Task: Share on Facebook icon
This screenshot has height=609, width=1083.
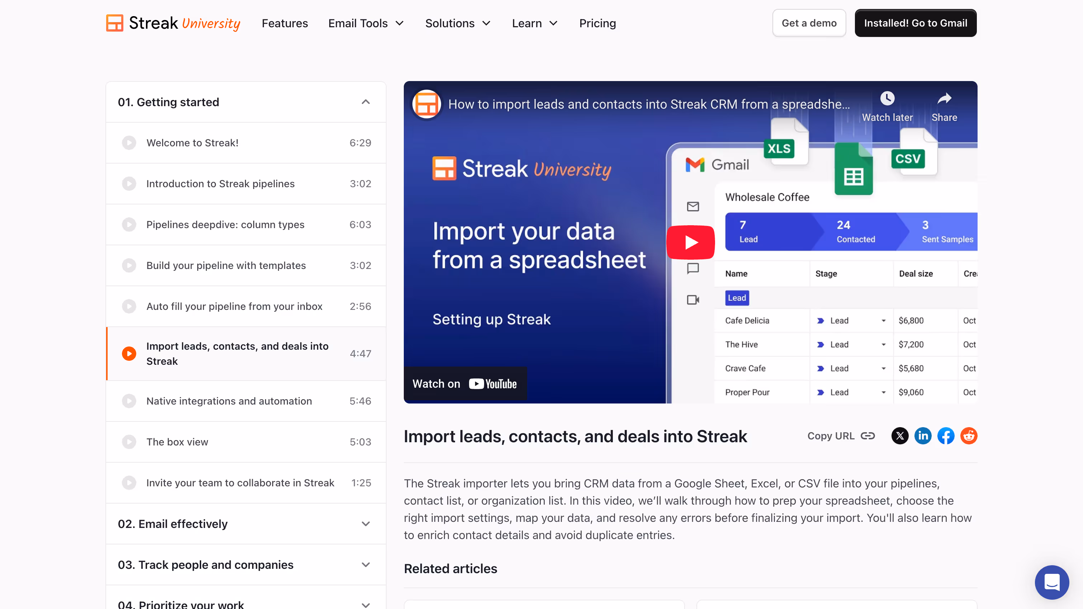Action: 946,436
